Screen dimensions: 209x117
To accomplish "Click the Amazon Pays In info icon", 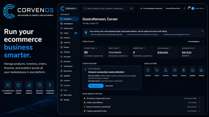I will tap(195, 48).
